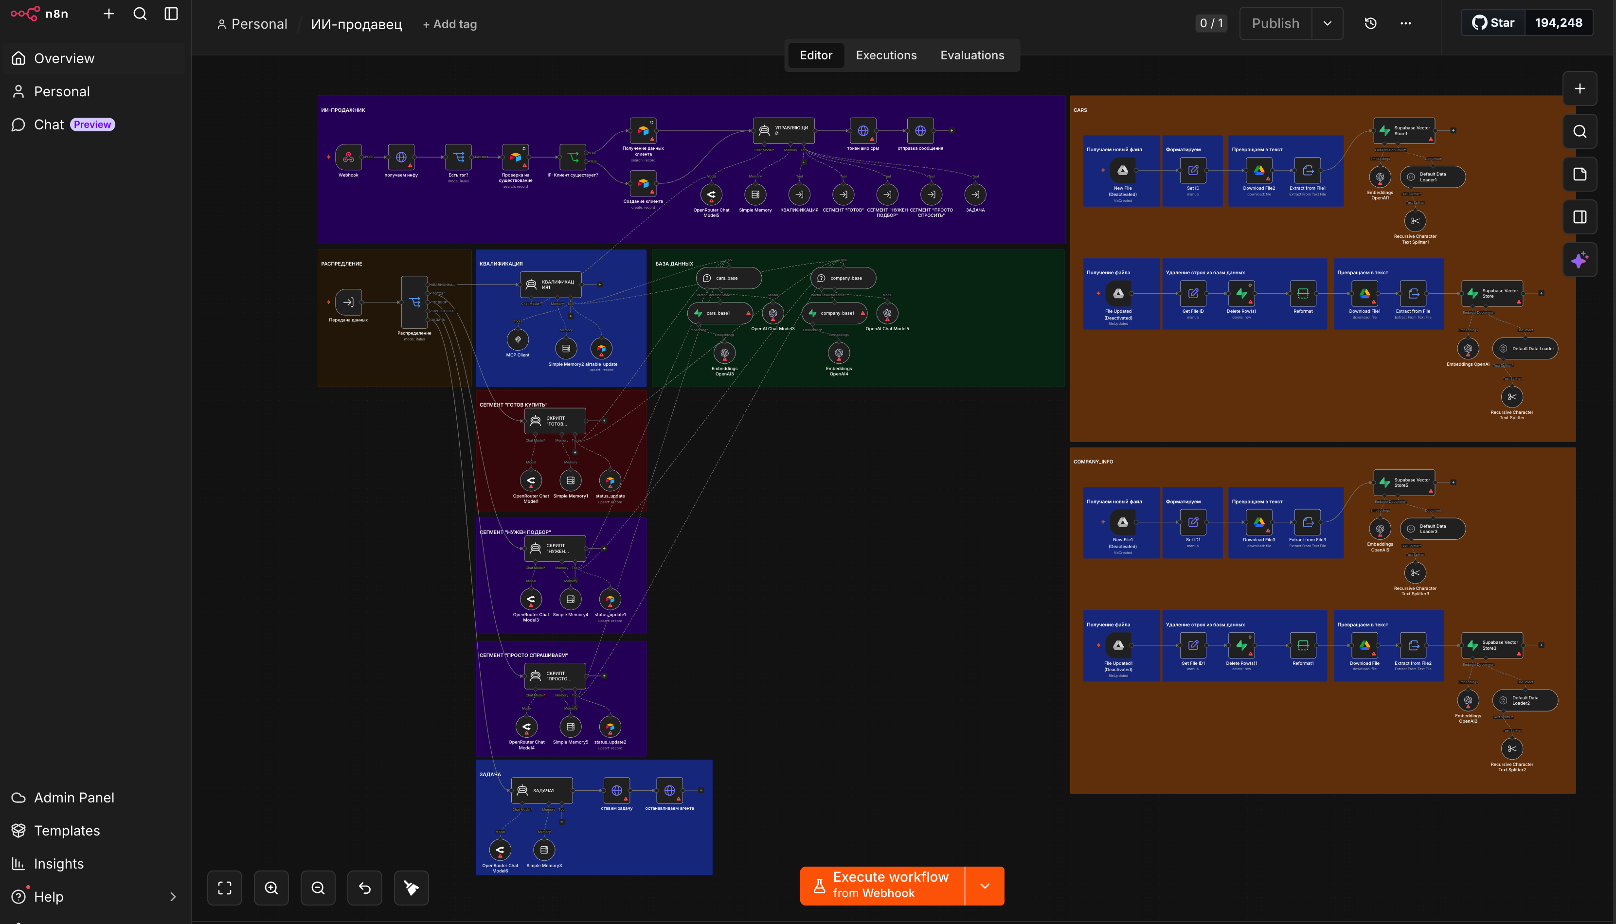This screenshot has width=1616, height=924.
Task: Select the Есть тэг? switch node
Action: (458, 157)
